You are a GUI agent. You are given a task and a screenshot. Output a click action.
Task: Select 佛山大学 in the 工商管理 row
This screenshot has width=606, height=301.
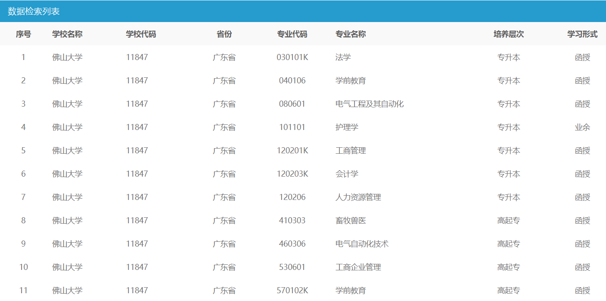click(67, 151)
